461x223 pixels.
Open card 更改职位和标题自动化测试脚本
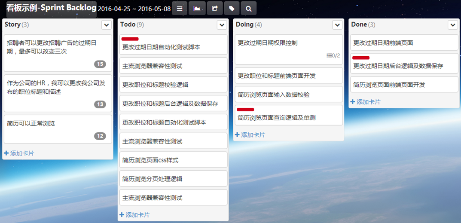[x=173, y=122]
